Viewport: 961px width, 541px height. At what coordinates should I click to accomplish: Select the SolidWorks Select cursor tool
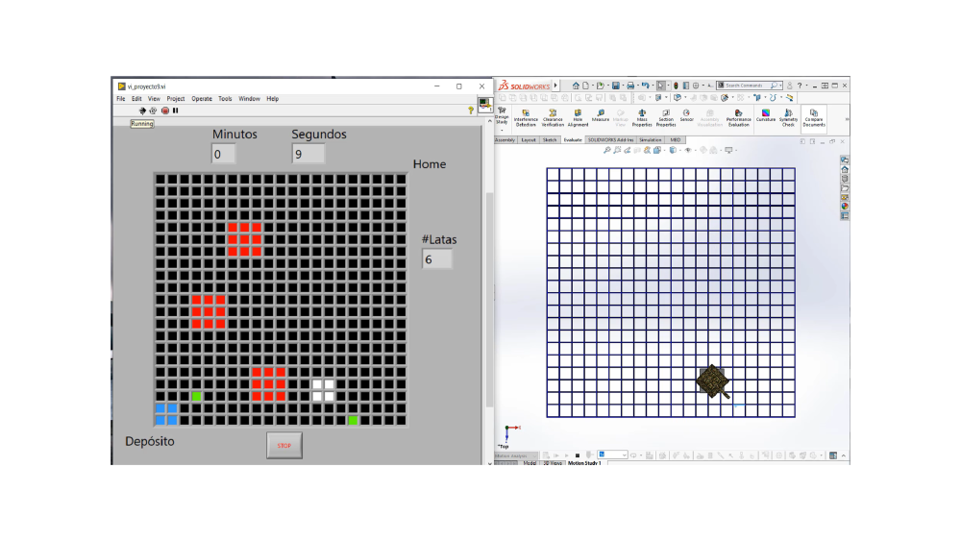(x=661, y=86)
